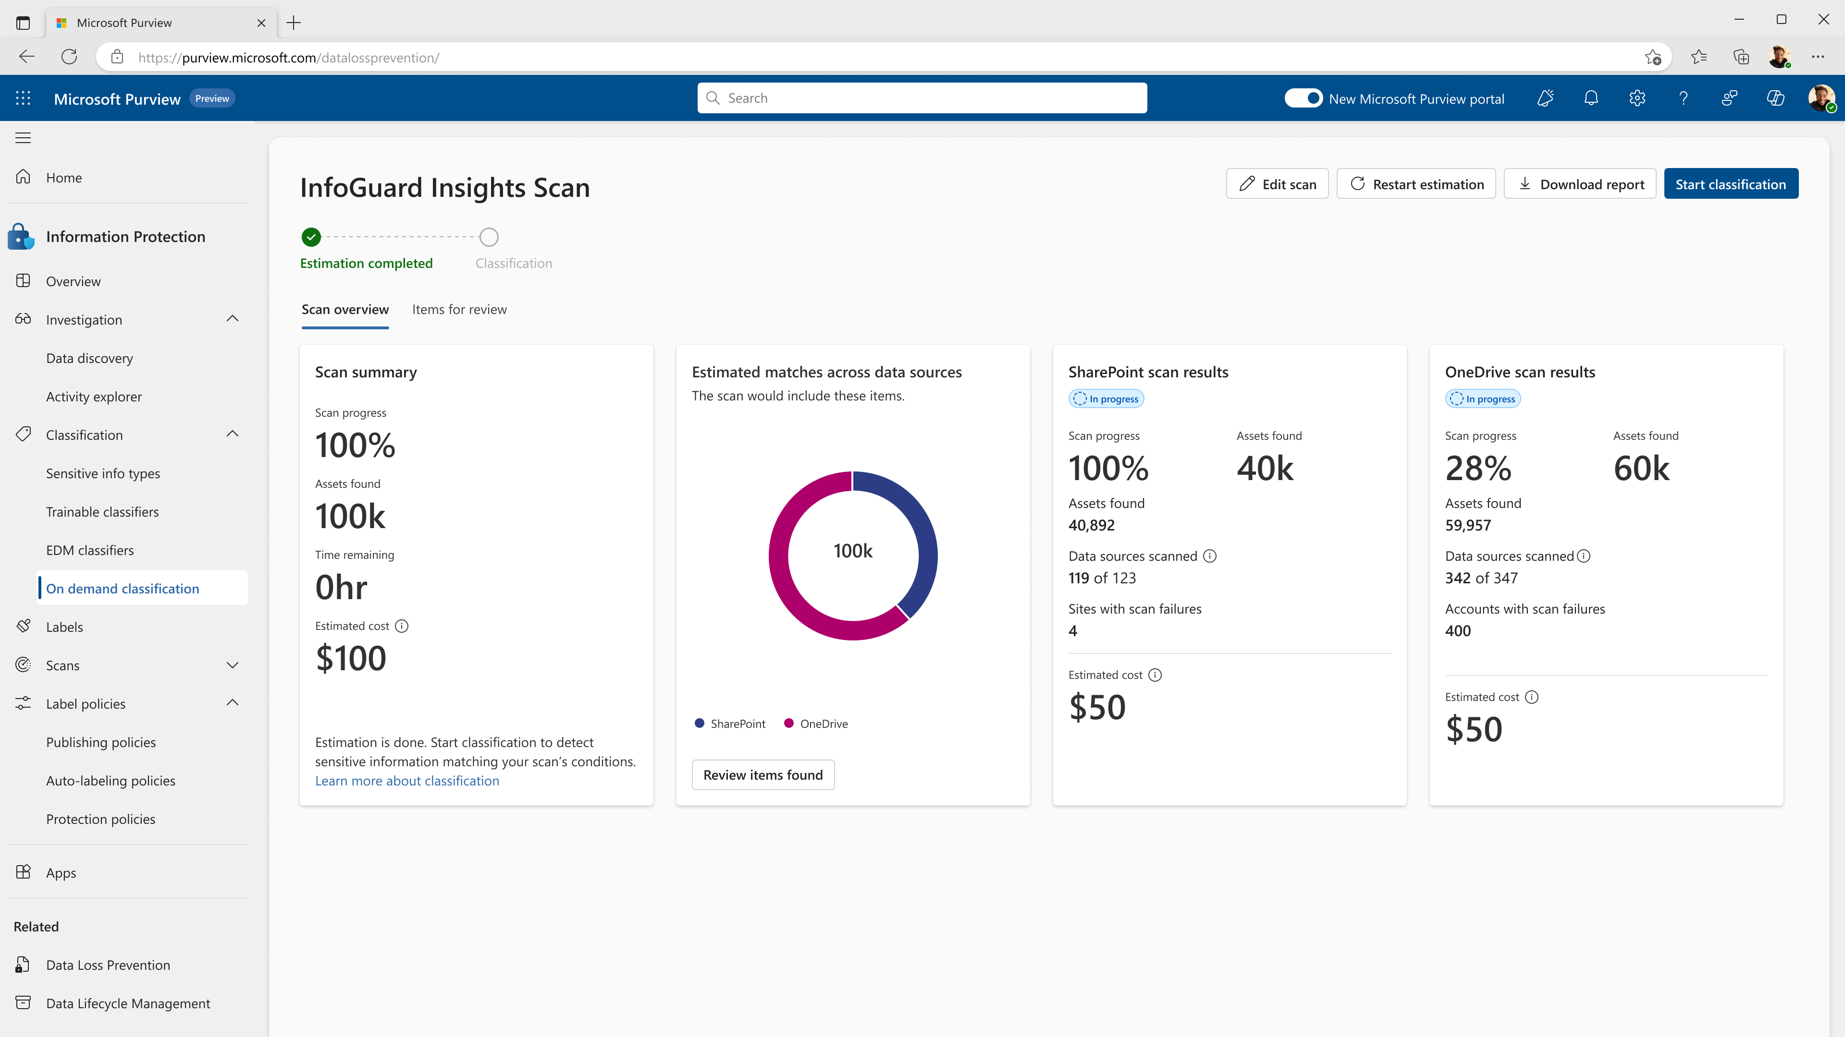Collapse the Classification section chevron

[x=233, y=434]
